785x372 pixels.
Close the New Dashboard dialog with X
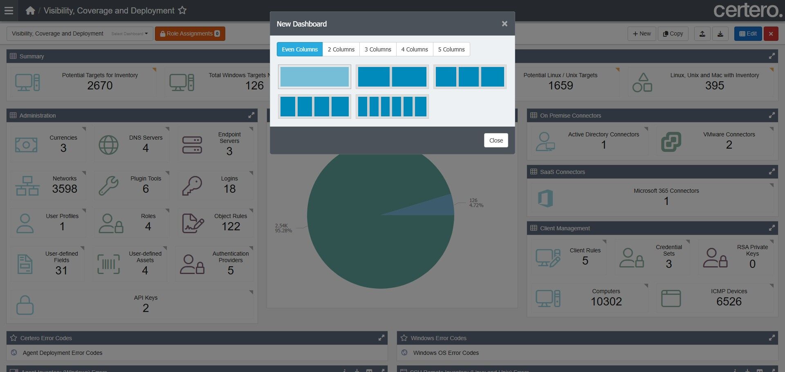[x=505, y=24]
